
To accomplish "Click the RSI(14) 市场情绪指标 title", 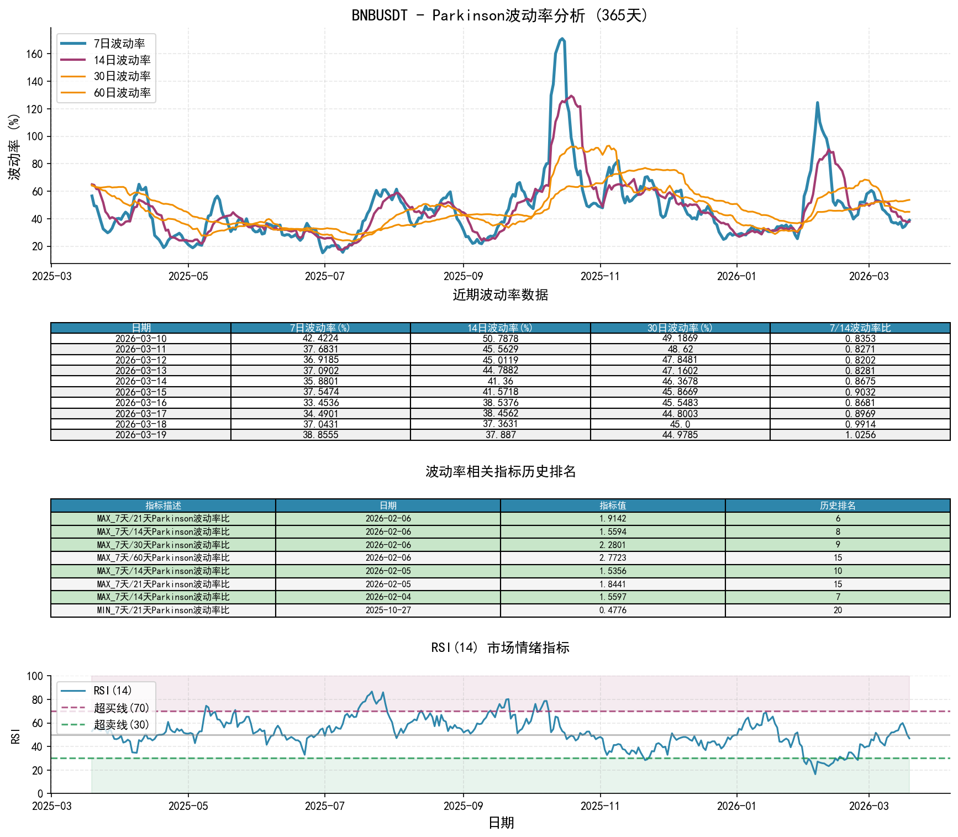I will coord(500,648).
